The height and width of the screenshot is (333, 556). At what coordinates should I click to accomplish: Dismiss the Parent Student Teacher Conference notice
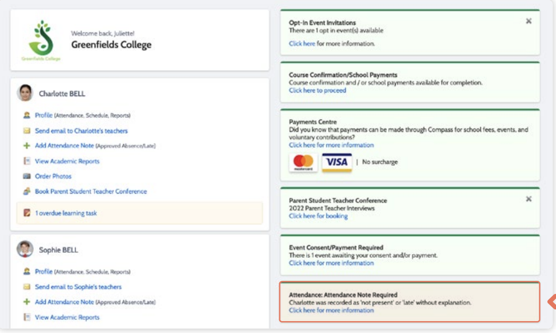point(529,199)
